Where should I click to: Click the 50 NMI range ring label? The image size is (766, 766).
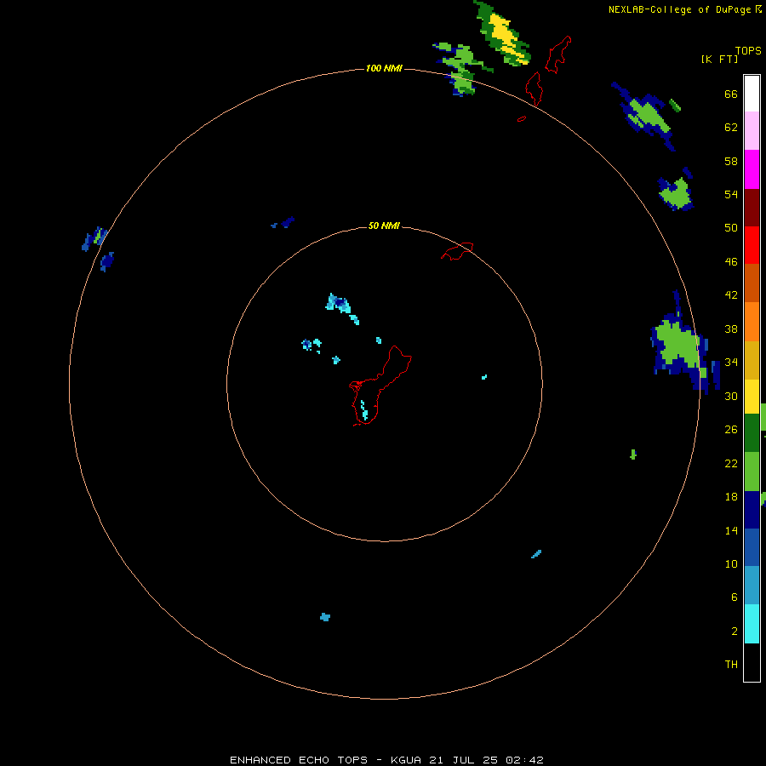click(384, 226)
